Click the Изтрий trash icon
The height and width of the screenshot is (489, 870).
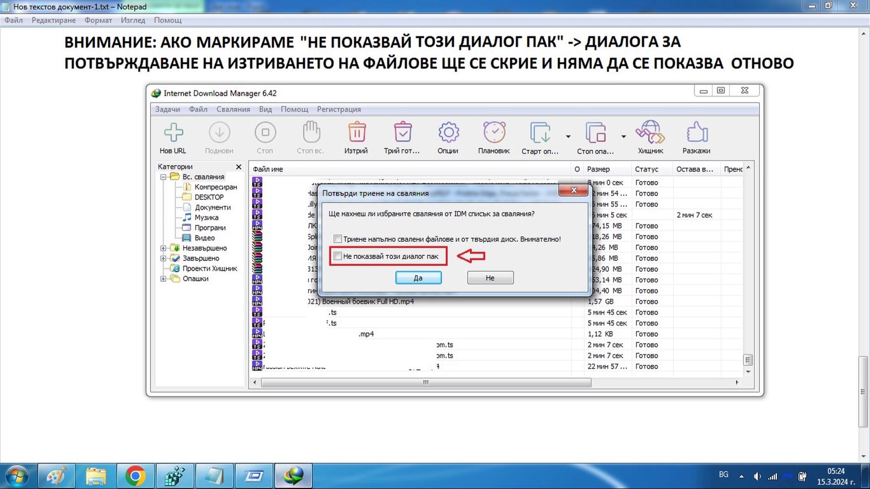click(357, 133)
